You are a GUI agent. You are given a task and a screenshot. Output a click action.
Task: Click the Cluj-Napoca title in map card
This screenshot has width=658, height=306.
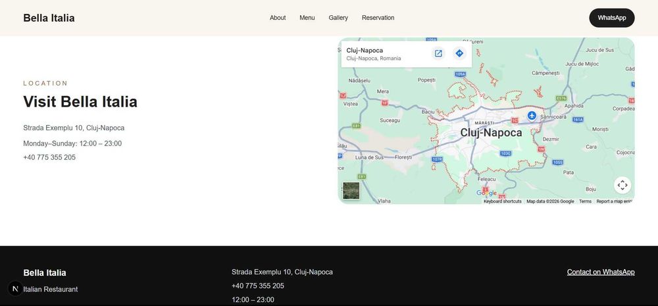tap(365, 51)
